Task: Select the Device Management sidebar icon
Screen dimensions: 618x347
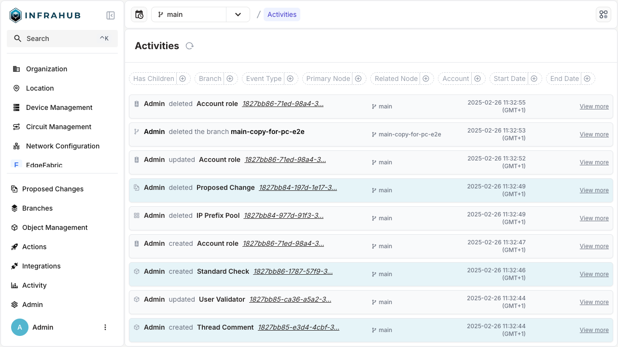Action: click(x=16, y=107)
